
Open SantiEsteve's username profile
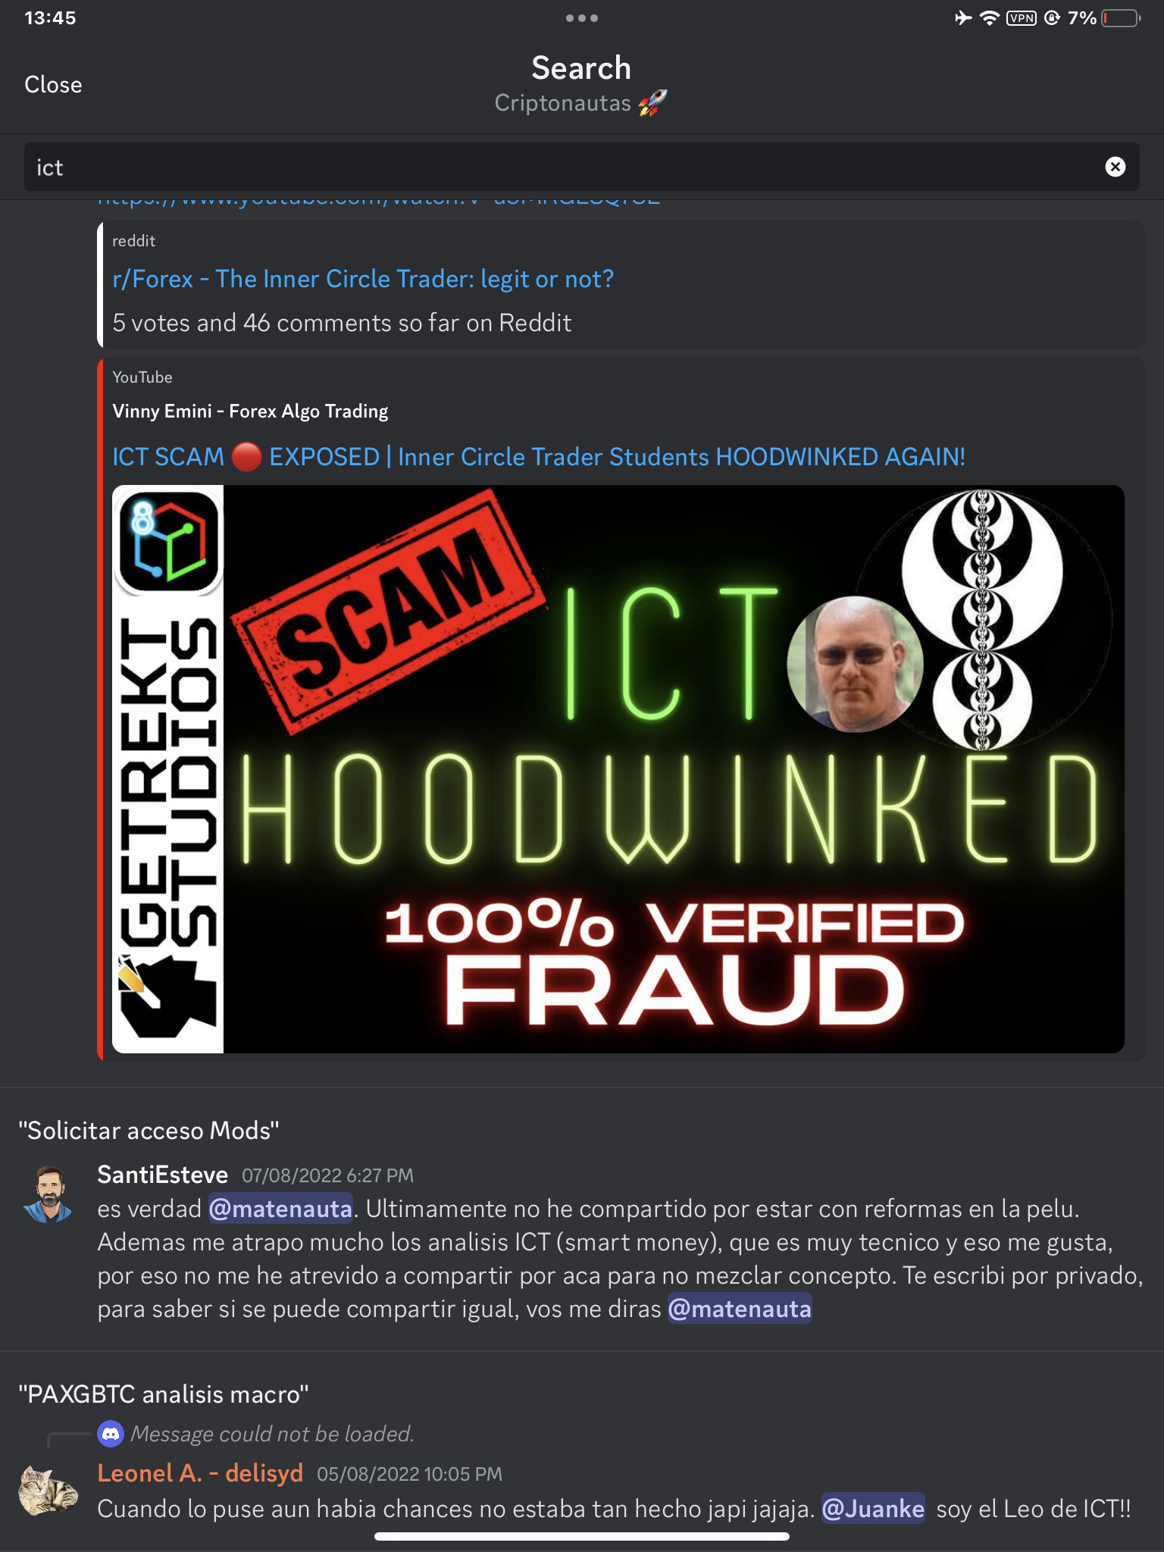[163, 1175]
